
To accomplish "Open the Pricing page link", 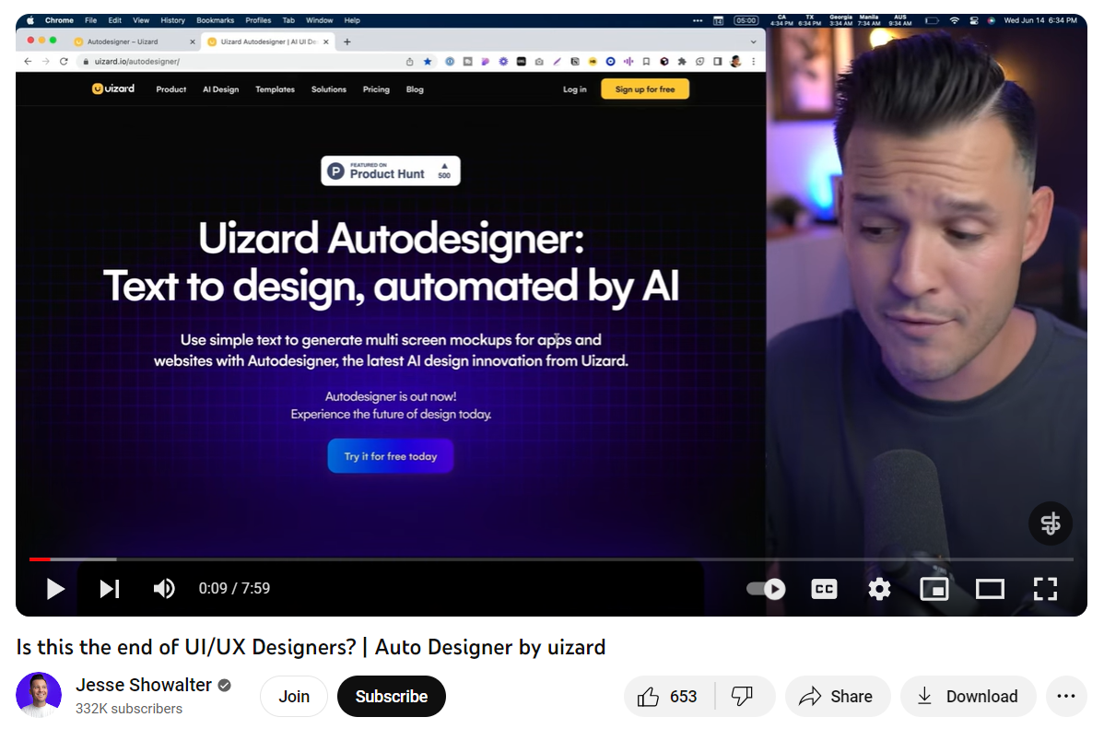I will coord(376,89).
